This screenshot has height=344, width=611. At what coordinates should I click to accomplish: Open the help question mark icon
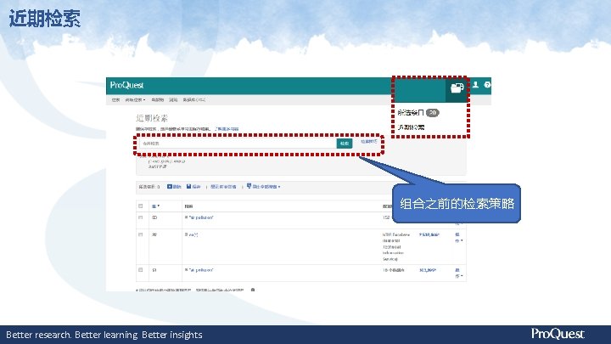point(487,85)
